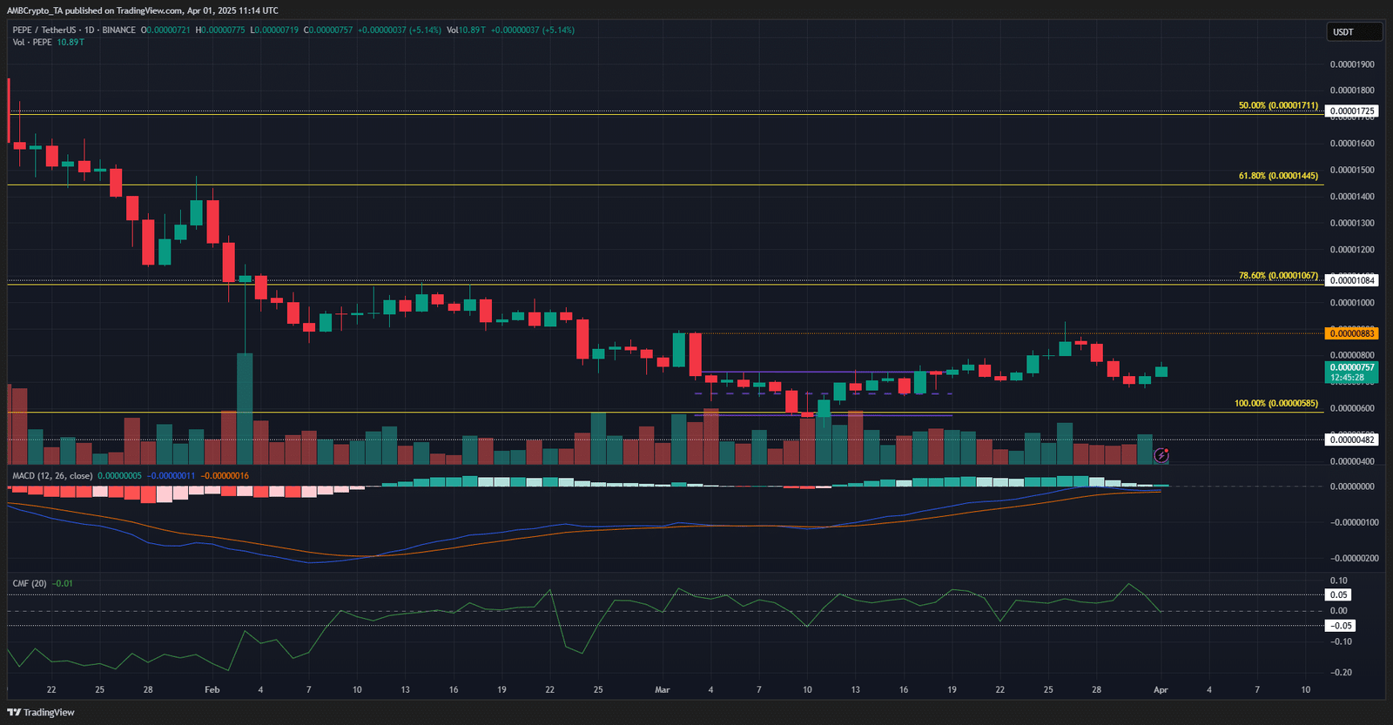Click the CMF 0.05 level label
The width and height of the screenshot is (1393, 725).
pyautogui.click(x=1339, y=595)
